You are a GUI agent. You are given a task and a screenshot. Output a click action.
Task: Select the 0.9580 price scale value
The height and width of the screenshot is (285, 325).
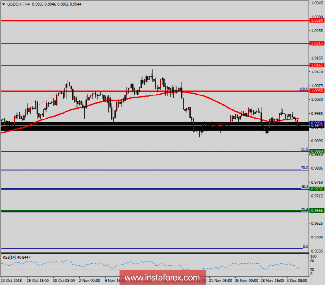point(317,237)
